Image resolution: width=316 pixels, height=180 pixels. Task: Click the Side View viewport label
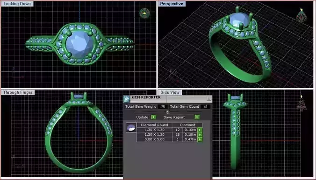coord(170,92)
